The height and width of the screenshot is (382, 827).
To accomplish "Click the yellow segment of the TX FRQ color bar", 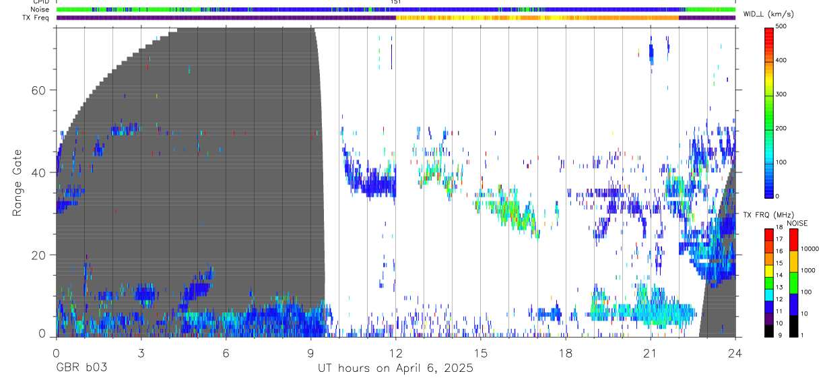I will (769, 270).
